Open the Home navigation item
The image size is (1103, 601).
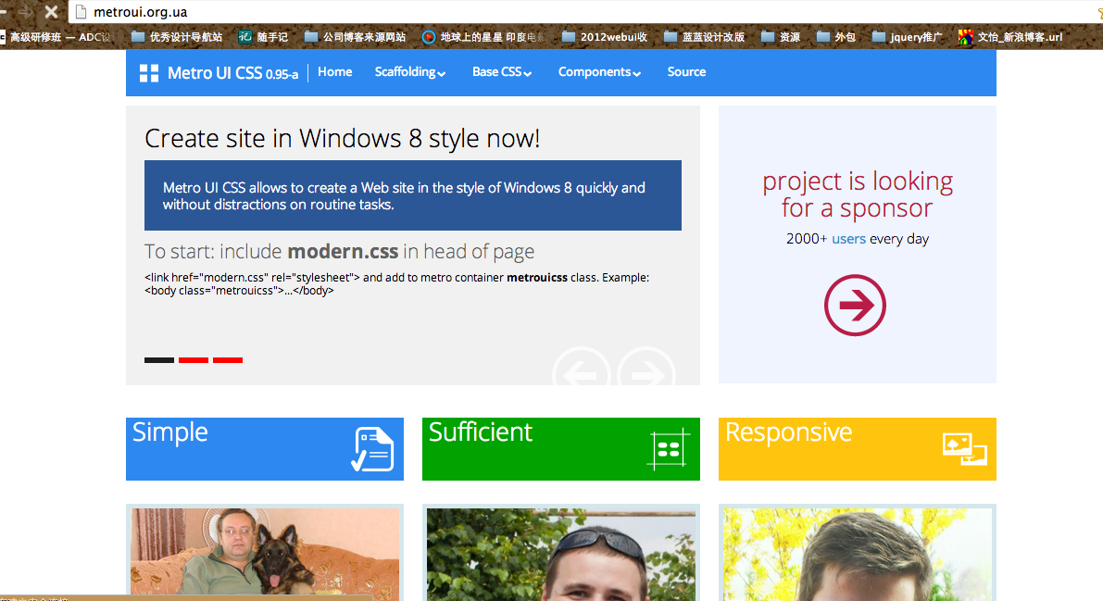tap(334, 72)
